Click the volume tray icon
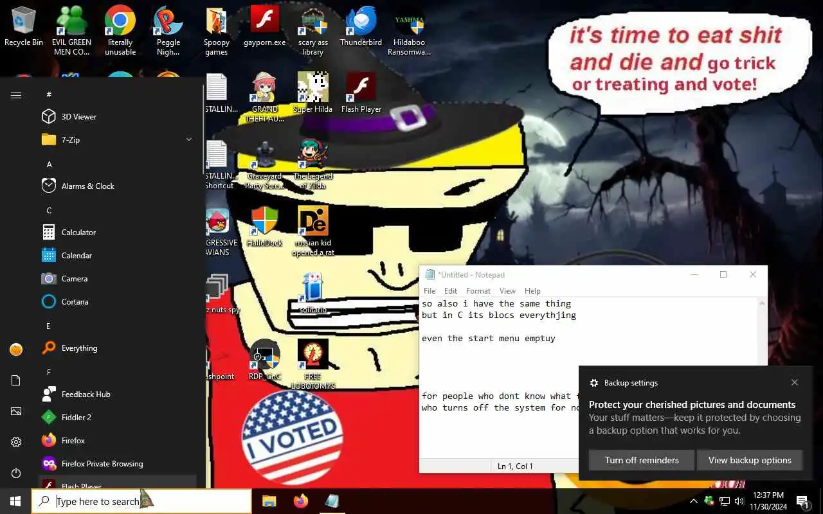 (738, 501)
